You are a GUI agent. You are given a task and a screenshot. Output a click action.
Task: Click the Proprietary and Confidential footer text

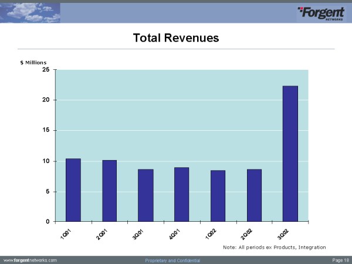pyautogui.click(x=172, y=260)
